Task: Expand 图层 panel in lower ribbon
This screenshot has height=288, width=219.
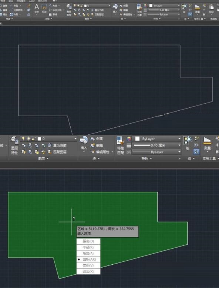Action: click(x=43, y=158)
